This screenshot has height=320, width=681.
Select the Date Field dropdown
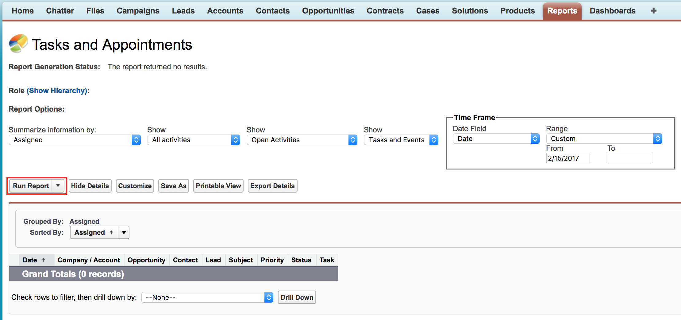(496, 139)
